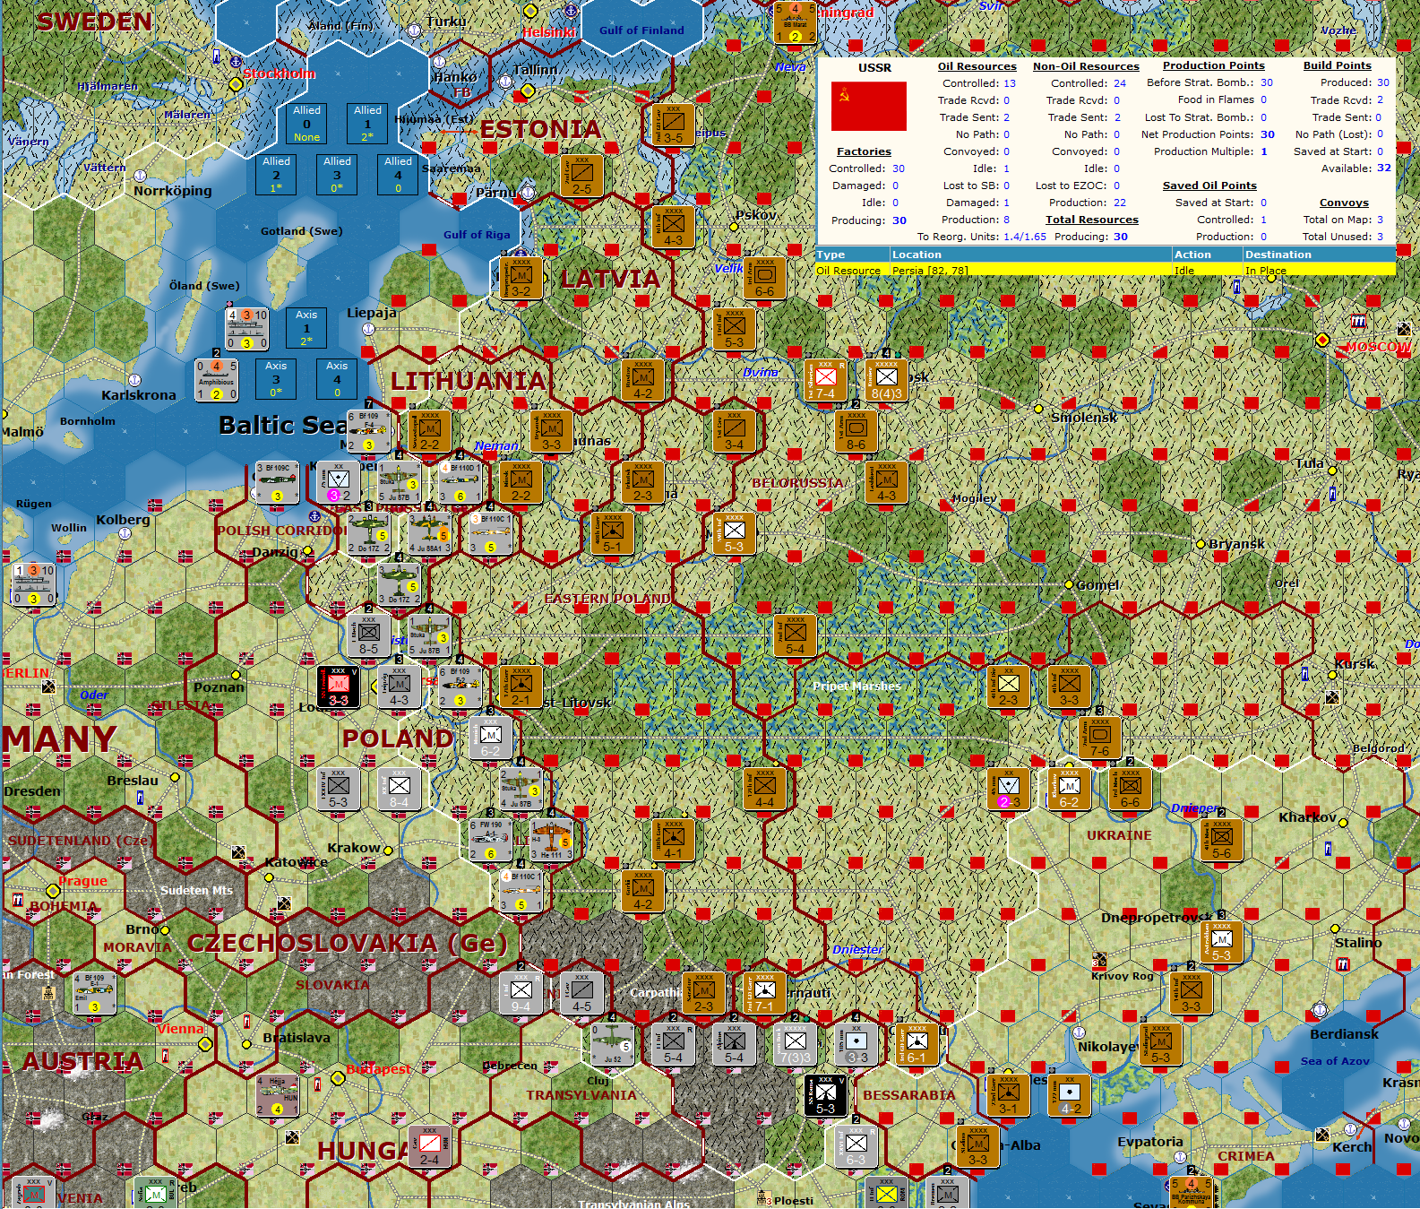Click the FW 190 fighter counter
This screenshot has height=1209, width=1420.
(x=491, y=840)
